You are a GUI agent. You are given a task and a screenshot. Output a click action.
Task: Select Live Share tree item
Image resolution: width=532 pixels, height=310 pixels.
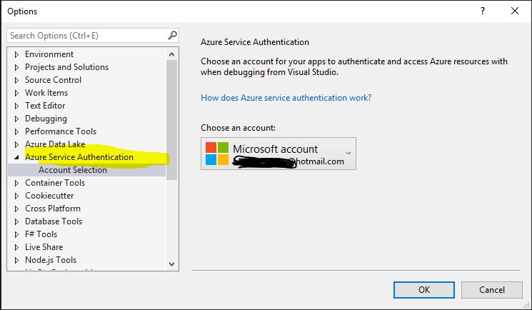click(x=44, y=247)
